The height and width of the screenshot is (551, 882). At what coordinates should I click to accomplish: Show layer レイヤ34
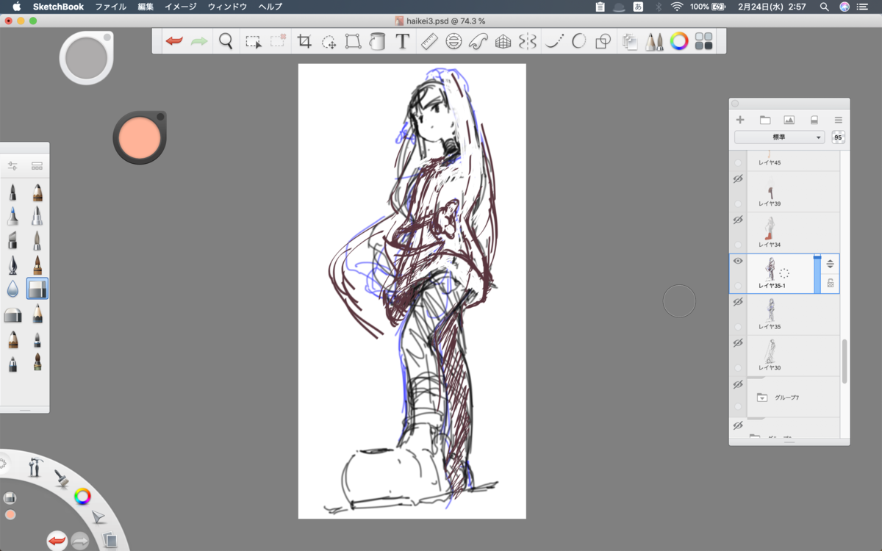click(x=738, y=220)
